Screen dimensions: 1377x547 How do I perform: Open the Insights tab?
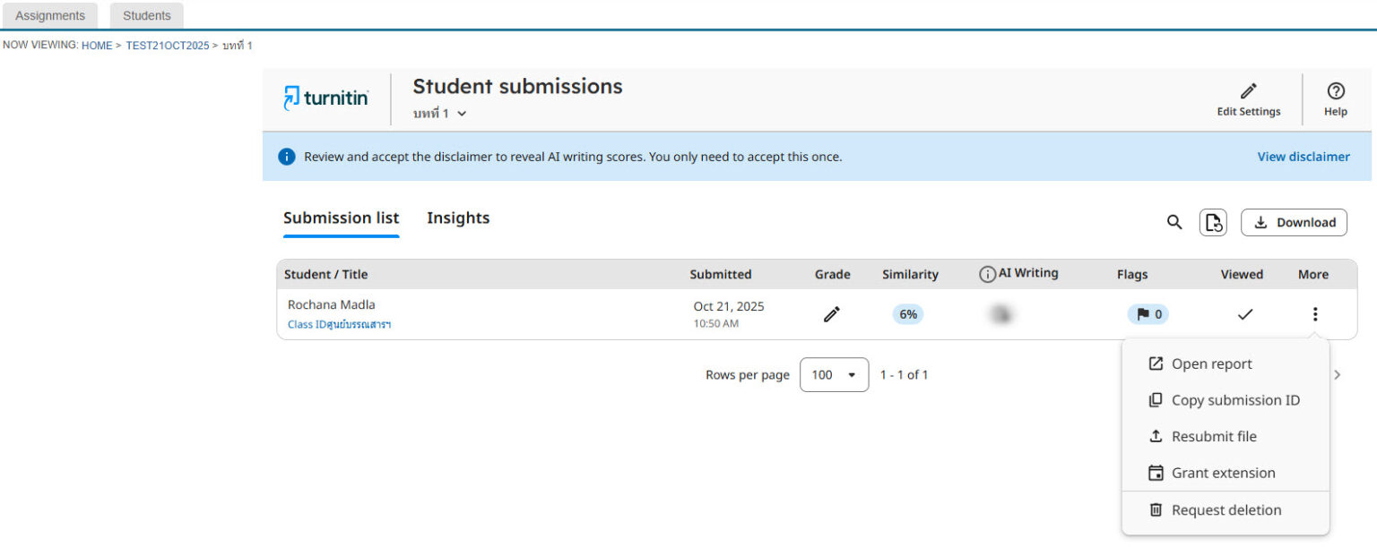tap(458, 218)
